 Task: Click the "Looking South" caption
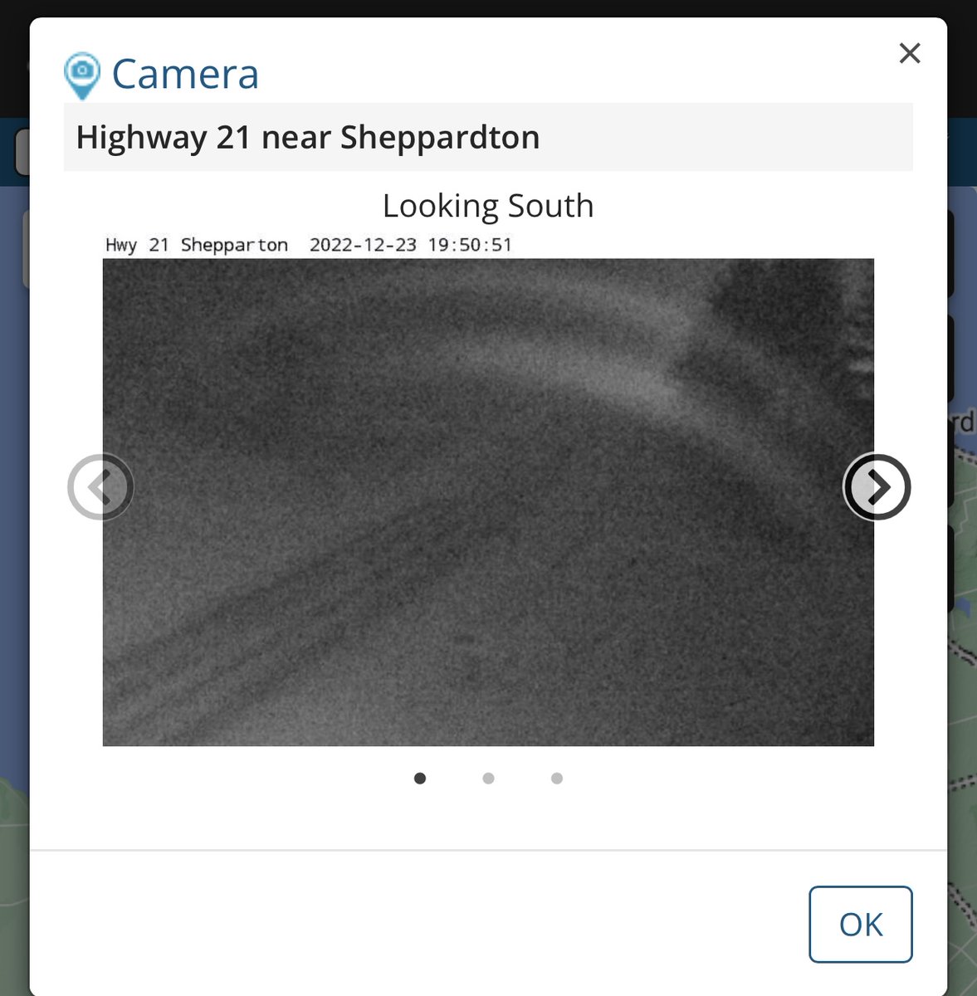click(x=488, y=206)
